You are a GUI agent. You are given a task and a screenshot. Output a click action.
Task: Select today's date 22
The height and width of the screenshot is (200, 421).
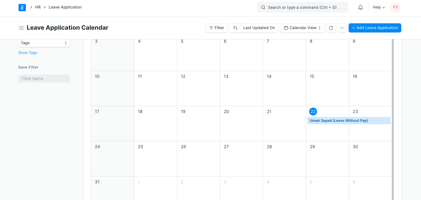tap(313, 112)
